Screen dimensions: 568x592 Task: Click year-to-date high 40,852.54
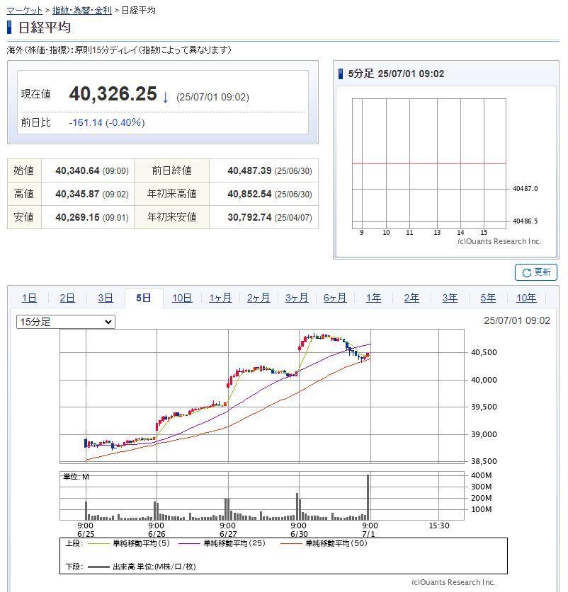(249, 194)
